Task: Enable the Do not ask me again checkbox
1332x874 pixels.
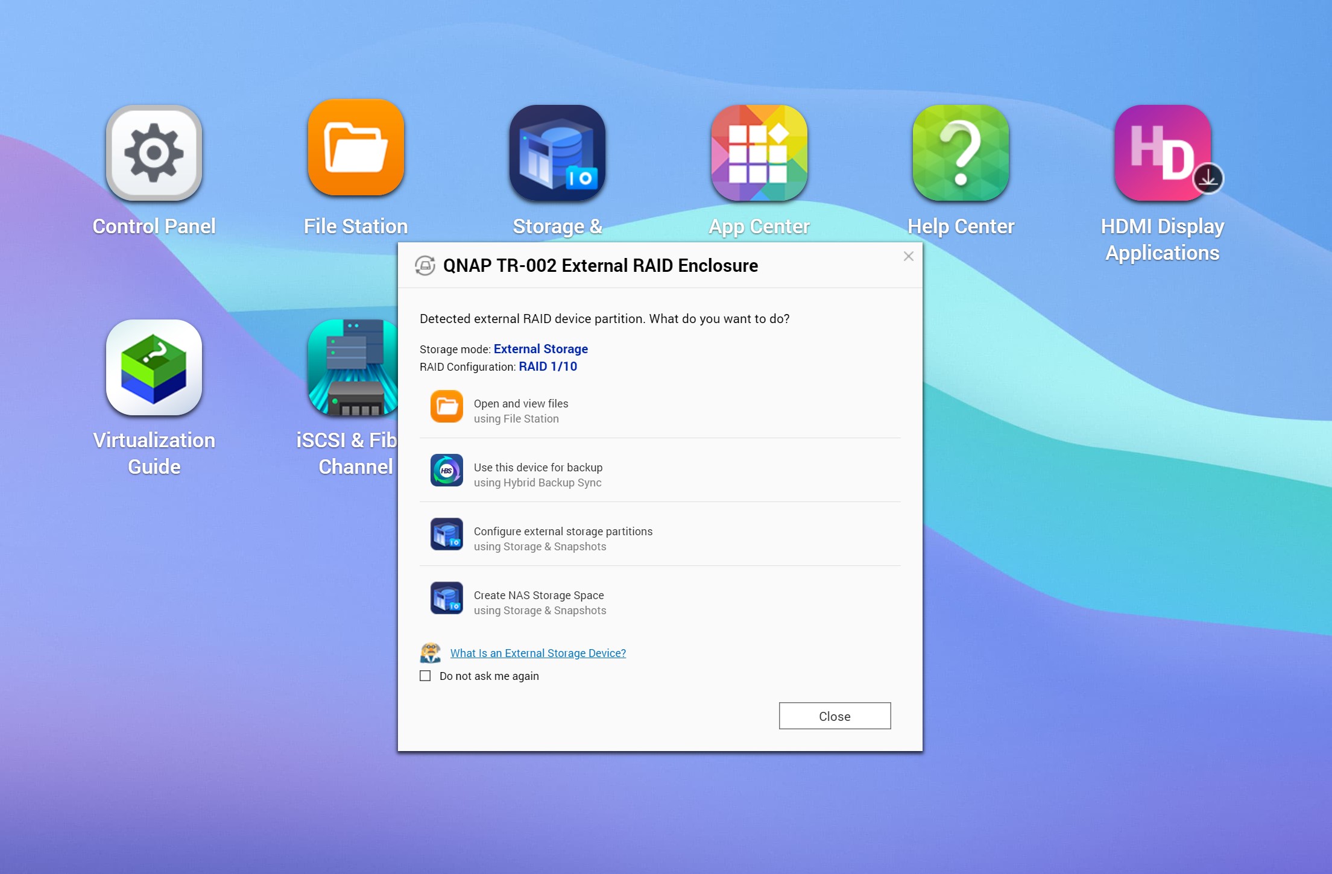Action: pyautogui.click(x=426, y=676)
